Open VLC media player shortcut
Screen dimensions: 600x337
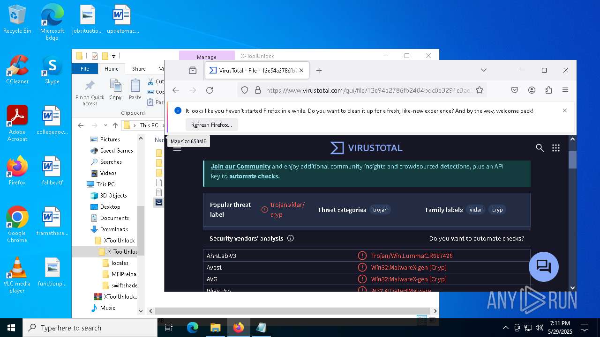tap(17, 275)
